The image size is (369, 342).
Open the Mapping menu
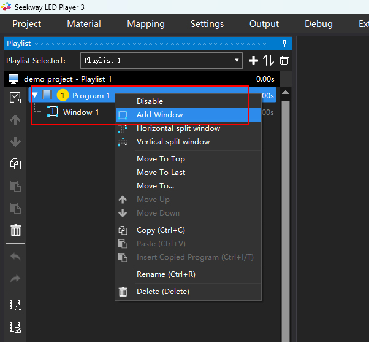pyautogui.click(x=146, y=24)
